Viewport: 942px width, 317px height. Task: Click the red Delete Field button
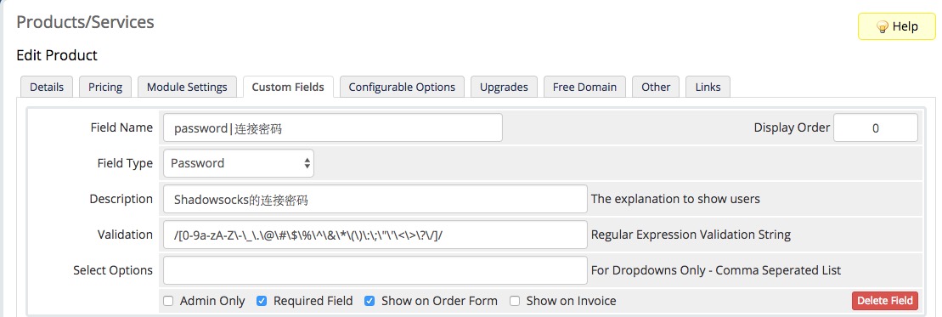pyautogui.click(x=884, y=301)
